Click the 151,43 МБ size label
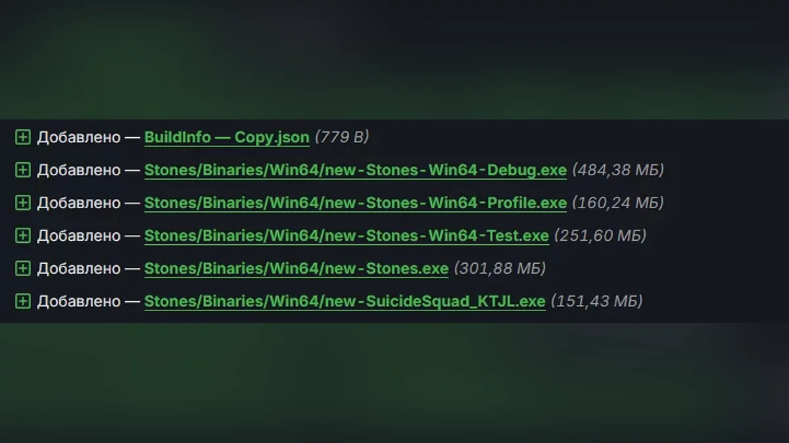This screenshot has width=789, height=443. tap(596, 301)
